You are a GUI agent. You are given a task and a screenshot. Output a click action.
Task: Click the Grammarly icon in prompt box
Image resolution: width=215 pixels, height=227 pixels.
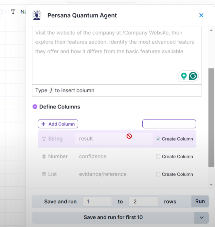(x=193, y=76)
